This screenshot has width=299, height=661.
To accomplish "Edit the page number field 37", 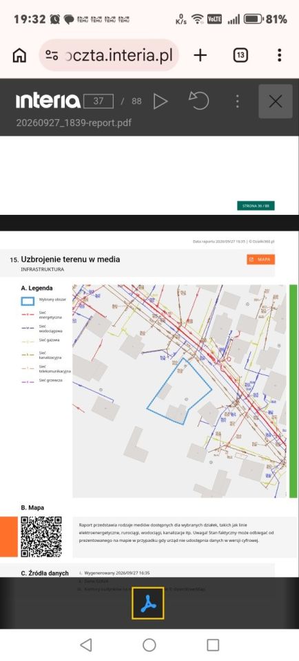I will click(99, 101).
